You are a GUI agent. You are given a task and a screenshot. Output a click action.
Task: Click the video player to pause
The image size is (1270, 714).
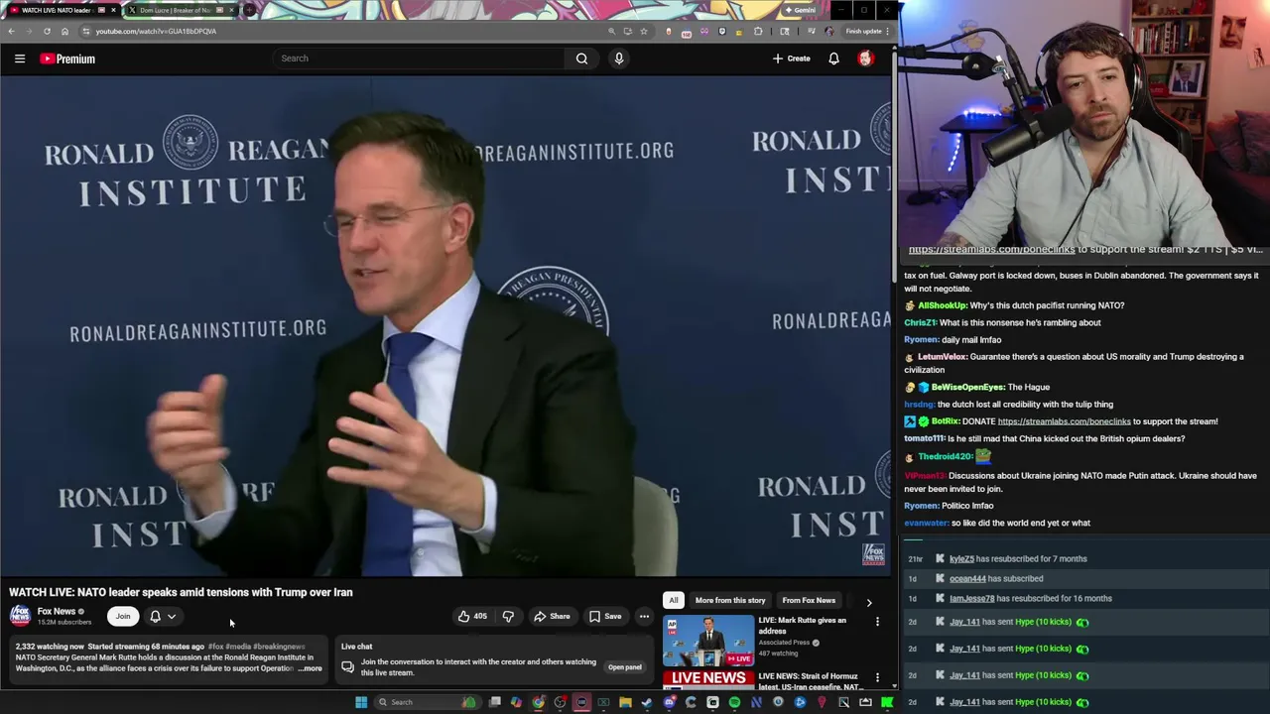(445, 327)
